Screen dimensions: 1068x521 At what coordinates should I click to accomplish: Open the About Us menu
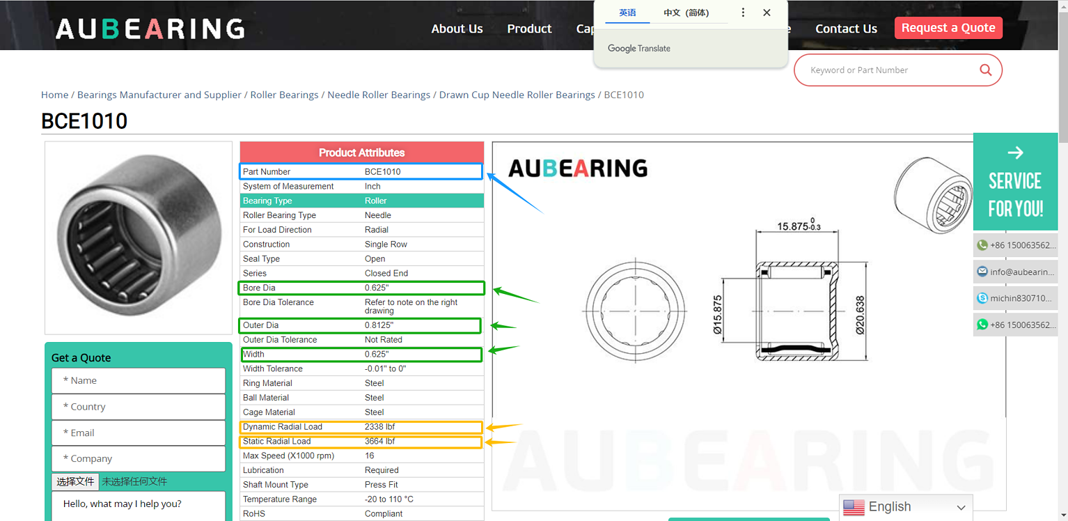[x=457, y=29]
